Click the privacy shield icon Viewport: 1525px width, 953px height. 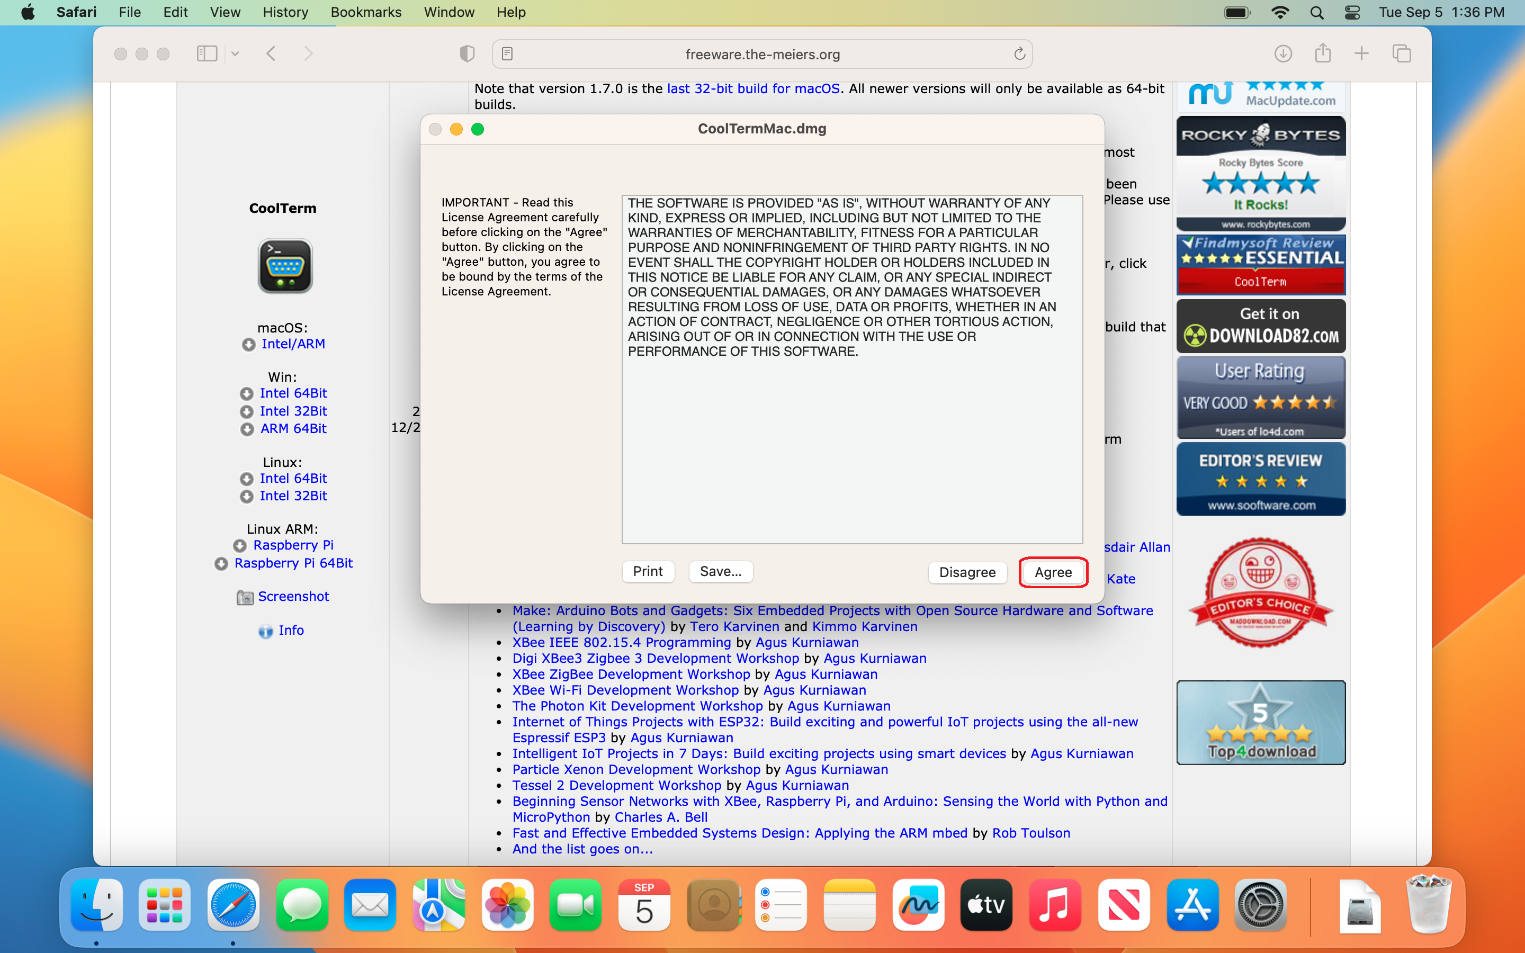coord(467,53)
